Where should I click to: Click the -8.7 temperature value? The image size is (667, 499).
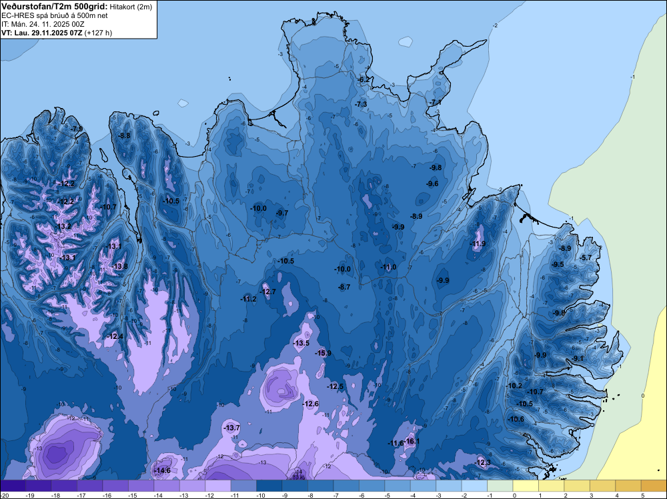(x=344, y=287)
